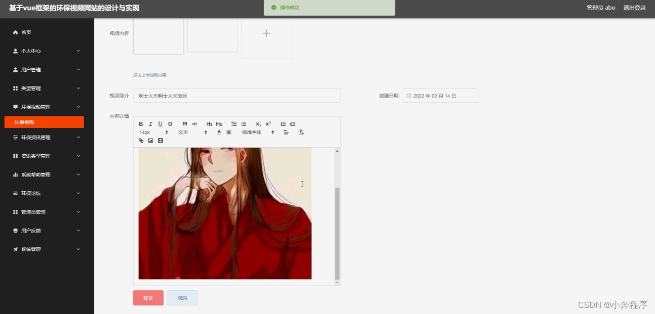Image resolution: width=655 pixels, height=314 pixels.
Task: Open the 创建日期 date field
Action: (x=441, y=96)
